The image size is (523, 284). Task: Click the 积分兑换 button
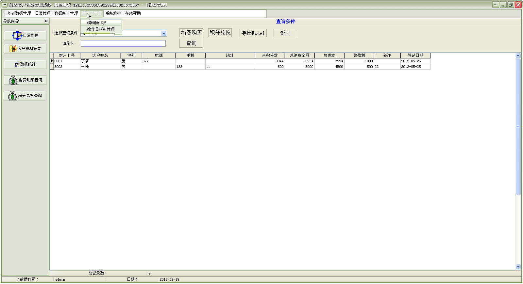click(x=220, y=33)
